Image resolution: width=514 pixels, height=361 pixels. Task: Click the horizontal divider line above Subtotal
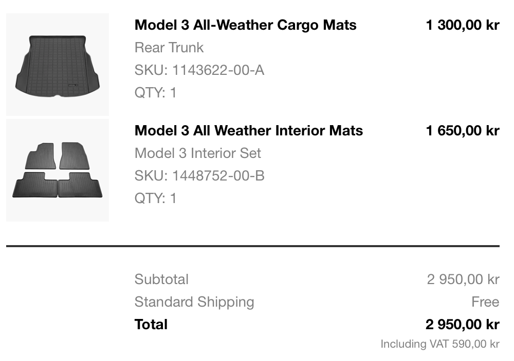[253, 246]
